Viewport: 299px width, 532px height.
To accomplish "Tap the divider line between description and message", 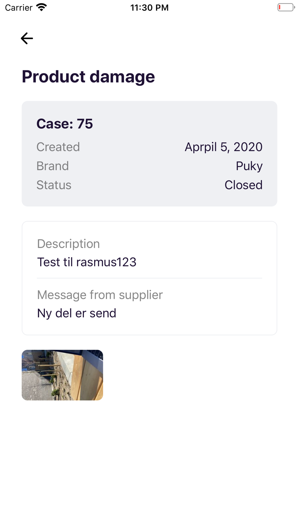I will 149,278.
